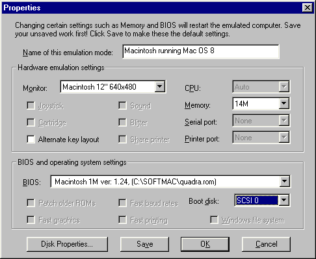
Task: Cancel the Properties dialog
Action: (266, 244)
